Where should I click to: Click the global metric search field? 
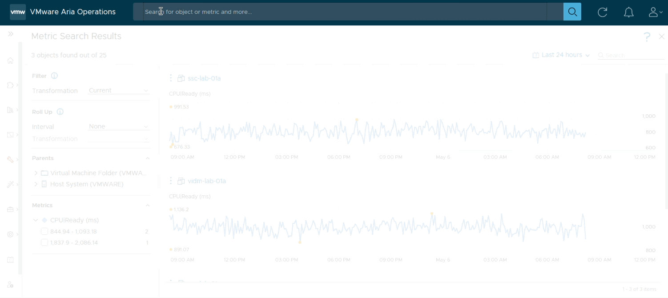(x=342, y=12)
